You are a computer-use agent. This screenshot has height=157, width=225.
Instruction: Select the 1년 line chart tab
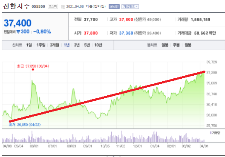(66, 45)
